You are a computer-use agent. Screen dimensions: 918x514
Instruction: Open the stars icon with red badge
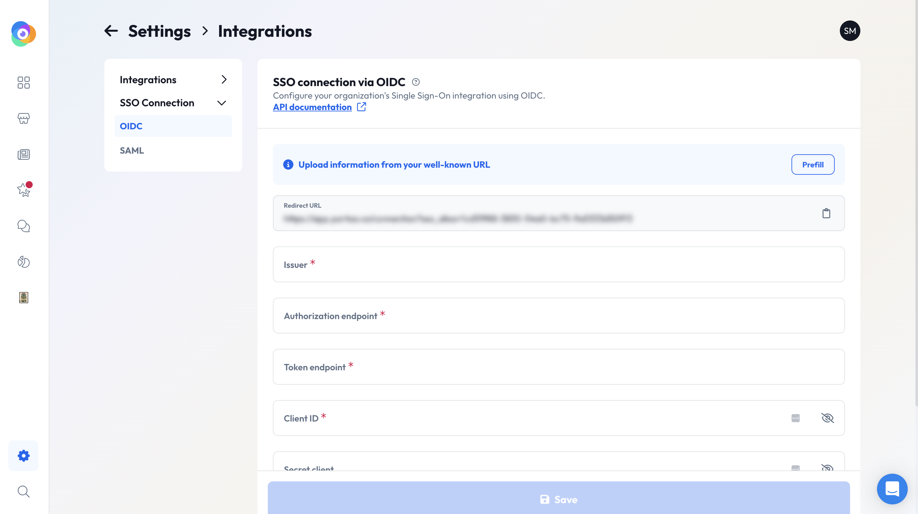(x=23, y=190)
